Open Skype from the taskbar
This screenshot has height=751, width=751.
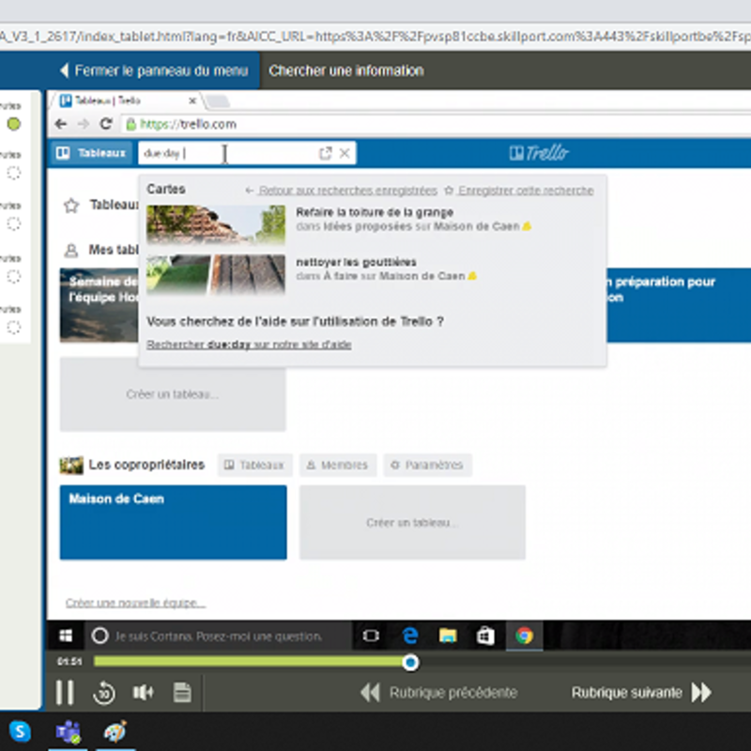(20, 731)
